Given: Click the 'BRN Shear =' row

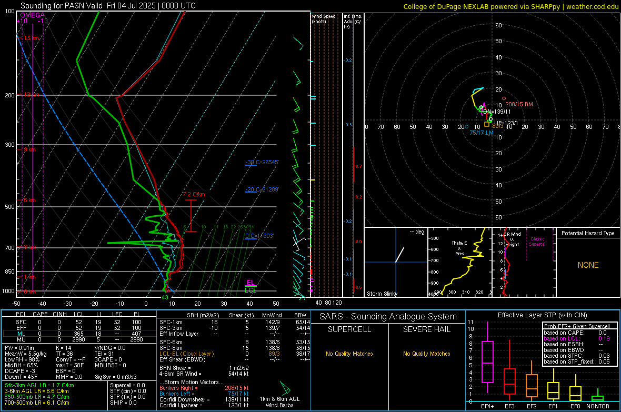Looking at the screenshot, I should tap(175, 368).
